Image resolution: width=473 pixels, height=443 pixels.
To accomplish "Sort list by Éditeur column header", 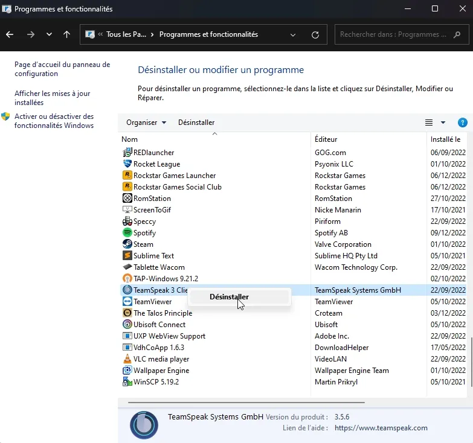I will [x=326, y=139].
